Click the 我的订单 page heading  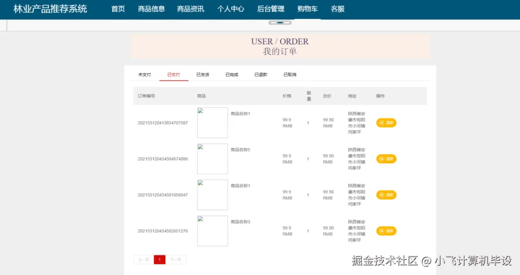pyautogui.click(x=280, y=52)
